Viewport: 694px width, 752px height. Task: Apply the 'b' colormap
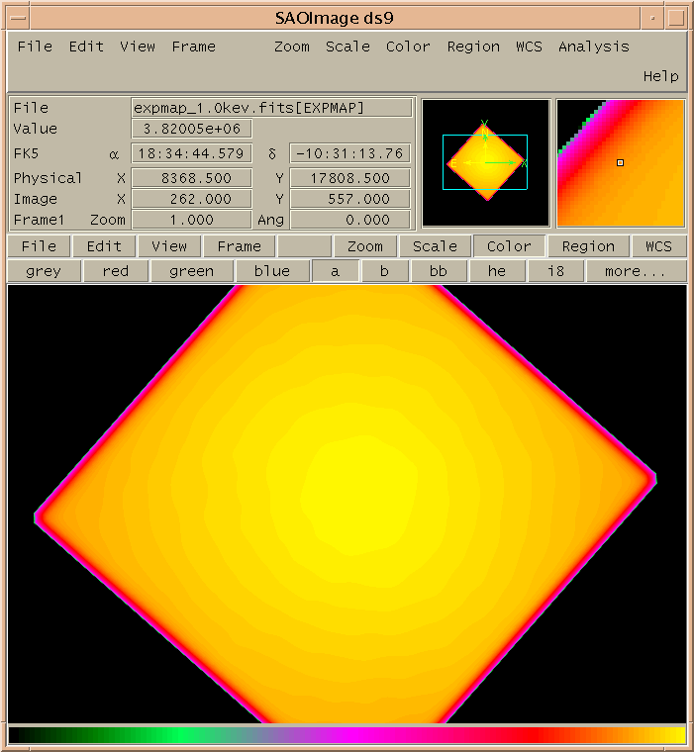384,271
